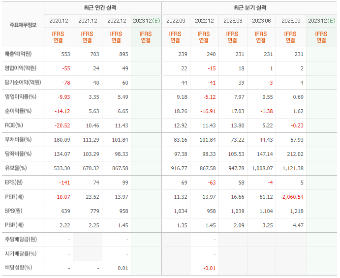Click the net margin value -16.91
340x278 pixels.
[x=208, y=112]
